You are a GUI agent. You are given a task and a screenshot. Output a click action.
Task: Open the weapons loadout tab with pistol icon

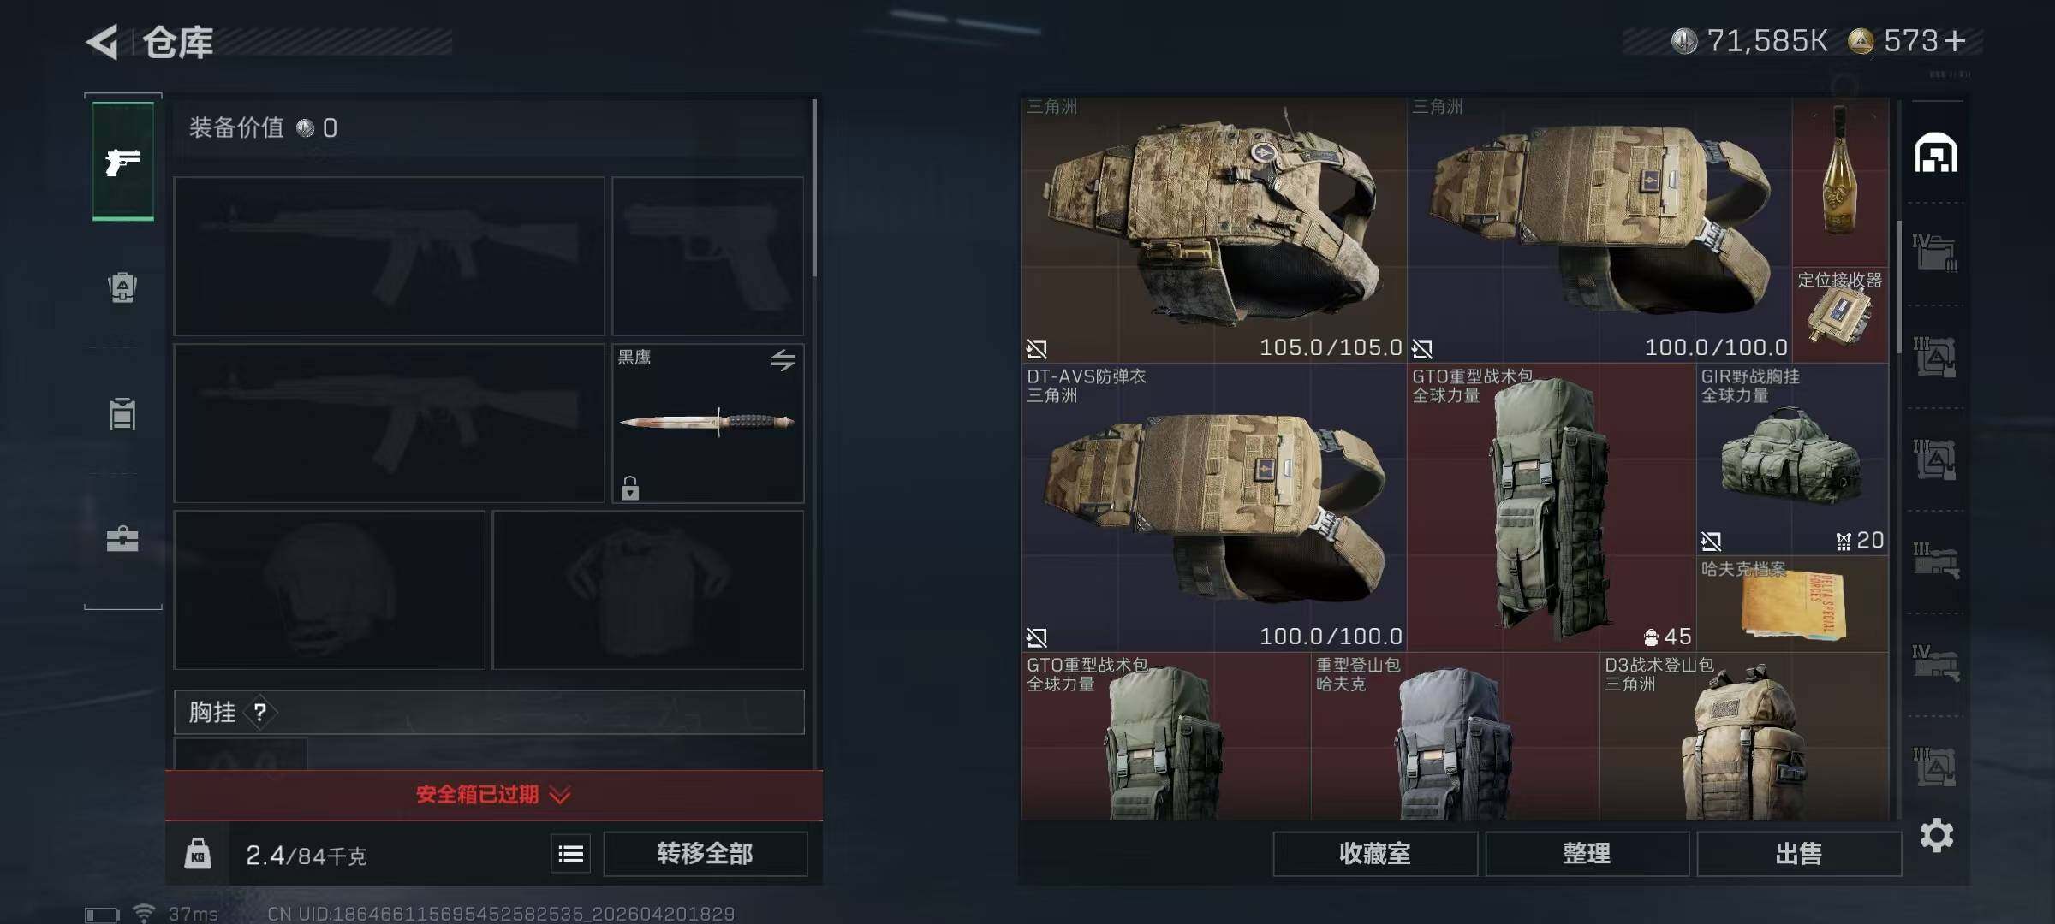(123, 161)
